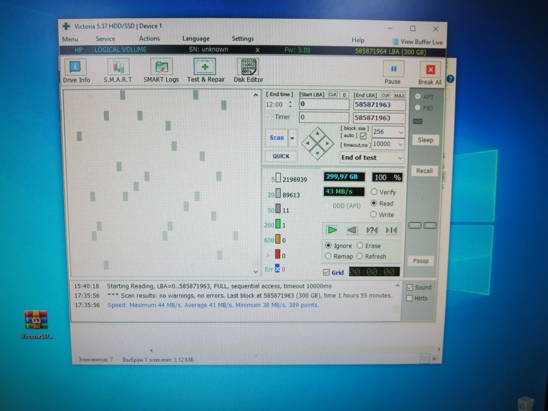Click the diamond navigation arrows control
This screenshot has width=548, height=411.
[x=317, y=143]
